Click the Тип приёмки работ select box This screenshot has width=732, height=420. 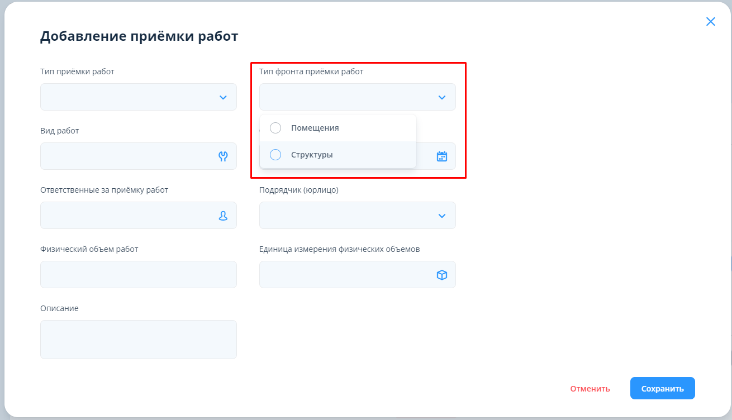point(126,97)
